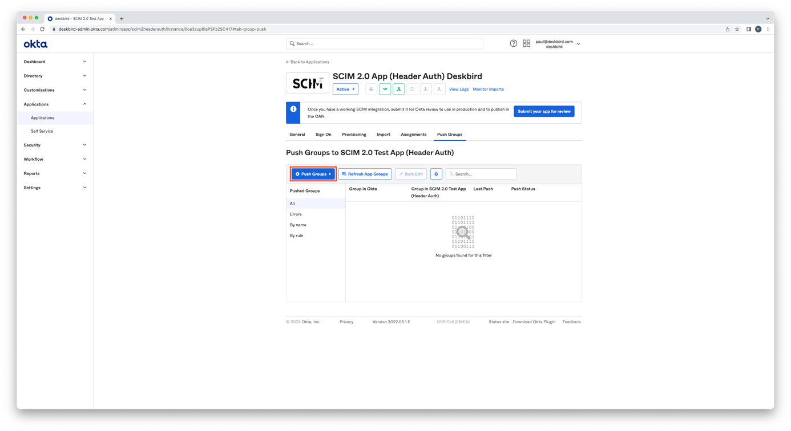Expand the Security sidebar section

[x=55, y=145]
